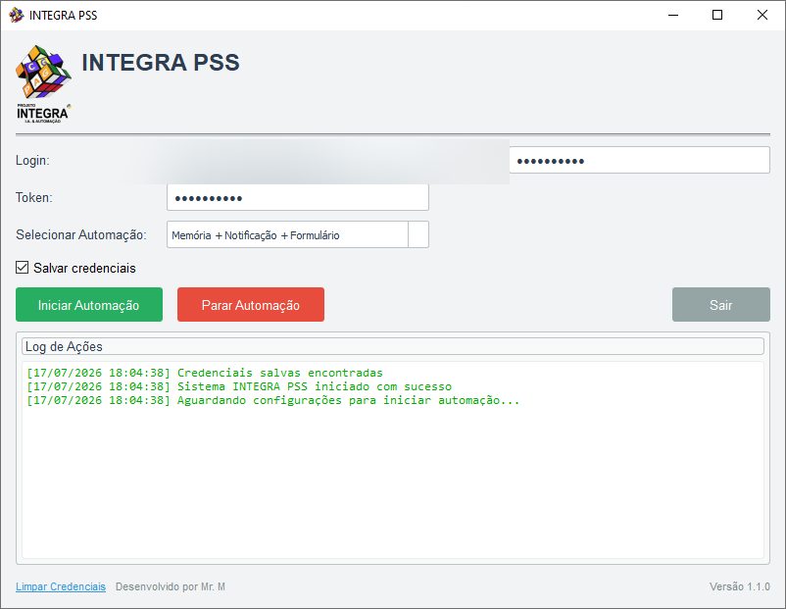Click the Sair button
Viewport: 786px width, 609px height.
pyautogui.click(x=721, y=304)
